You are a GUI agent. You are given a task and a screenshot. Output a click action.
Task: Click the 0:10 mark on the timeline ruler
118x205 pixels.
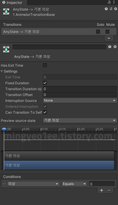pyautogui.click(x=45, y=129)
